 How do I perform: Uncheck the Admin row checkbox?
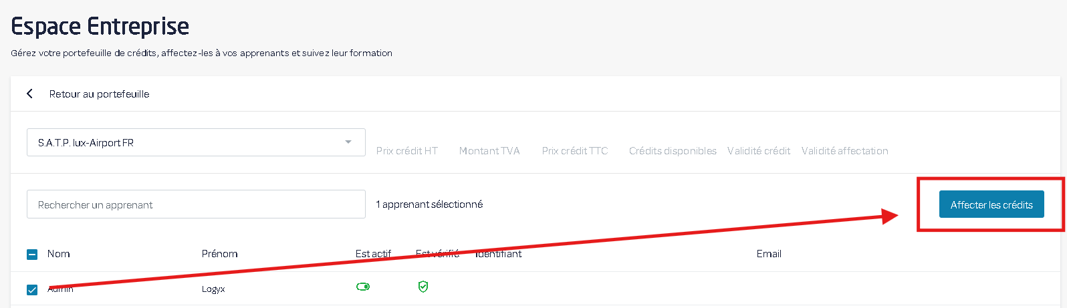pos(32,290)
